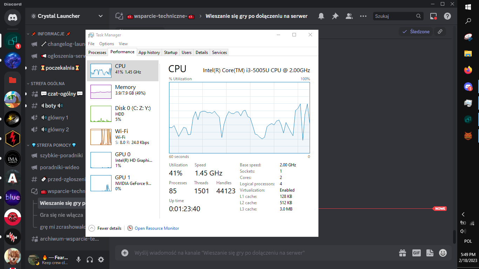Open the member list icon
This screenshot has width=479, height=269.
(349, 16)
